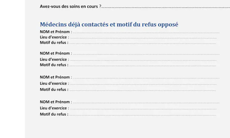Click the heading "Médecins déjà contactés et motif du refus opposé"
Screen dimensions: 230x138
tap(109, 25)
